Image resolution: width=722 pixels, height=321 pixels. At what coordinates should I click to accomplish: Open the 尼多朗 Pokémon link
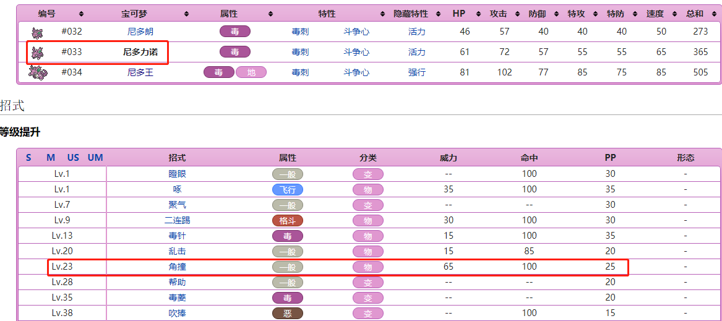coord(140,32)
